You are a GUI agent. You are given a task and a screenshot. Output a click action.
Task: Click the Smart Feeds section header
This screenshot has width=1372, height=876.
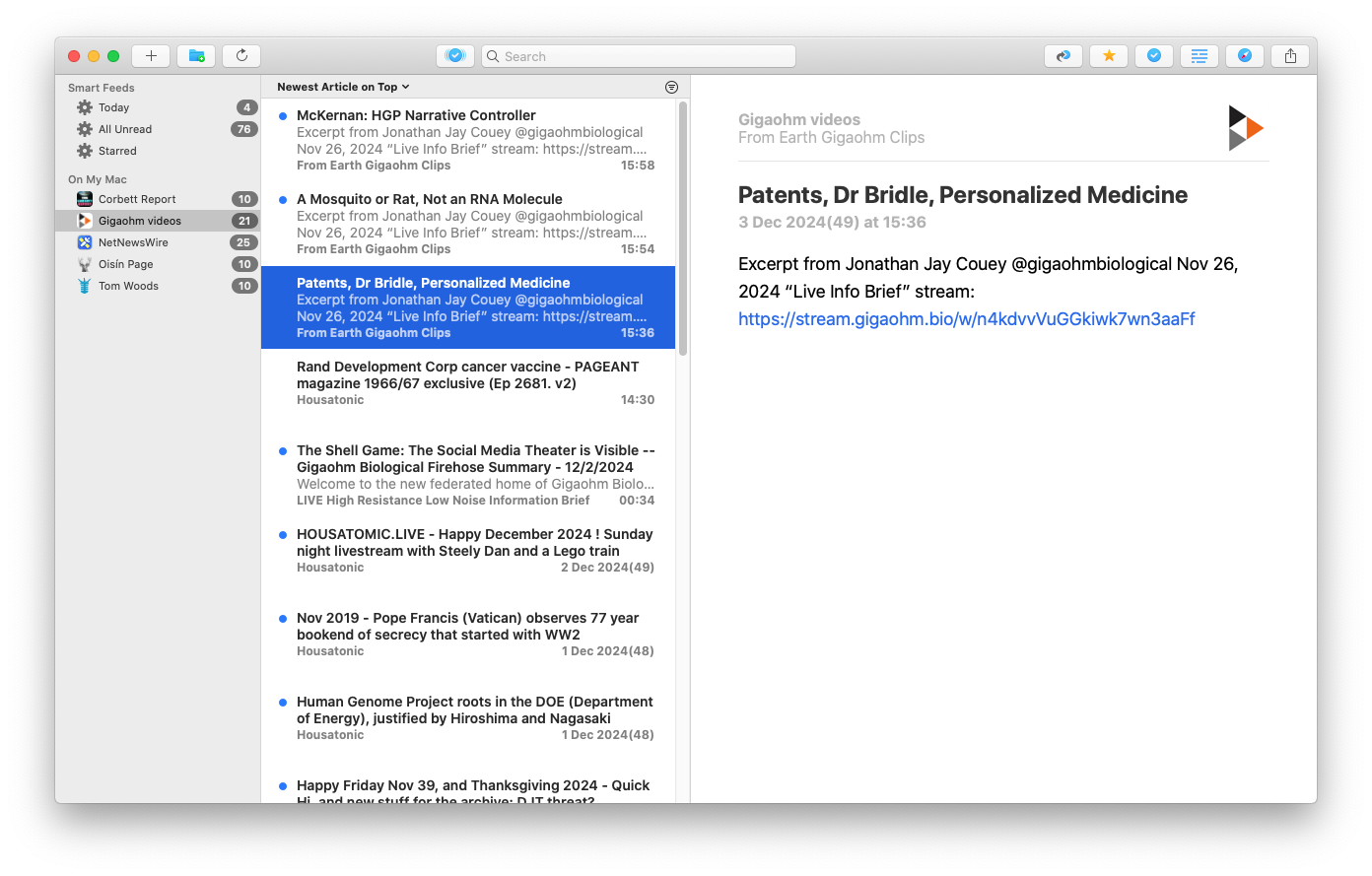(x=102, y=88)
